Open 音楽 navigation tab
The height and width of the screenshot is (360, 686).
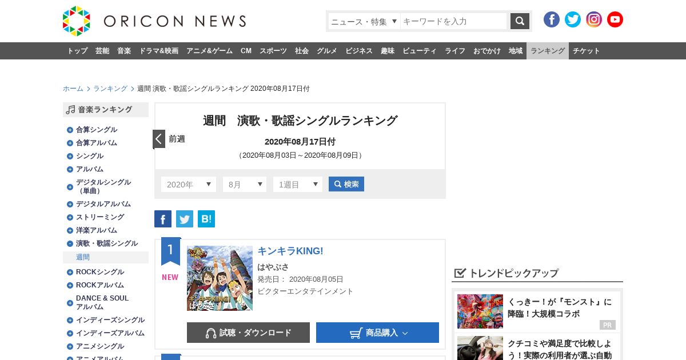click(x=124, y=51)
